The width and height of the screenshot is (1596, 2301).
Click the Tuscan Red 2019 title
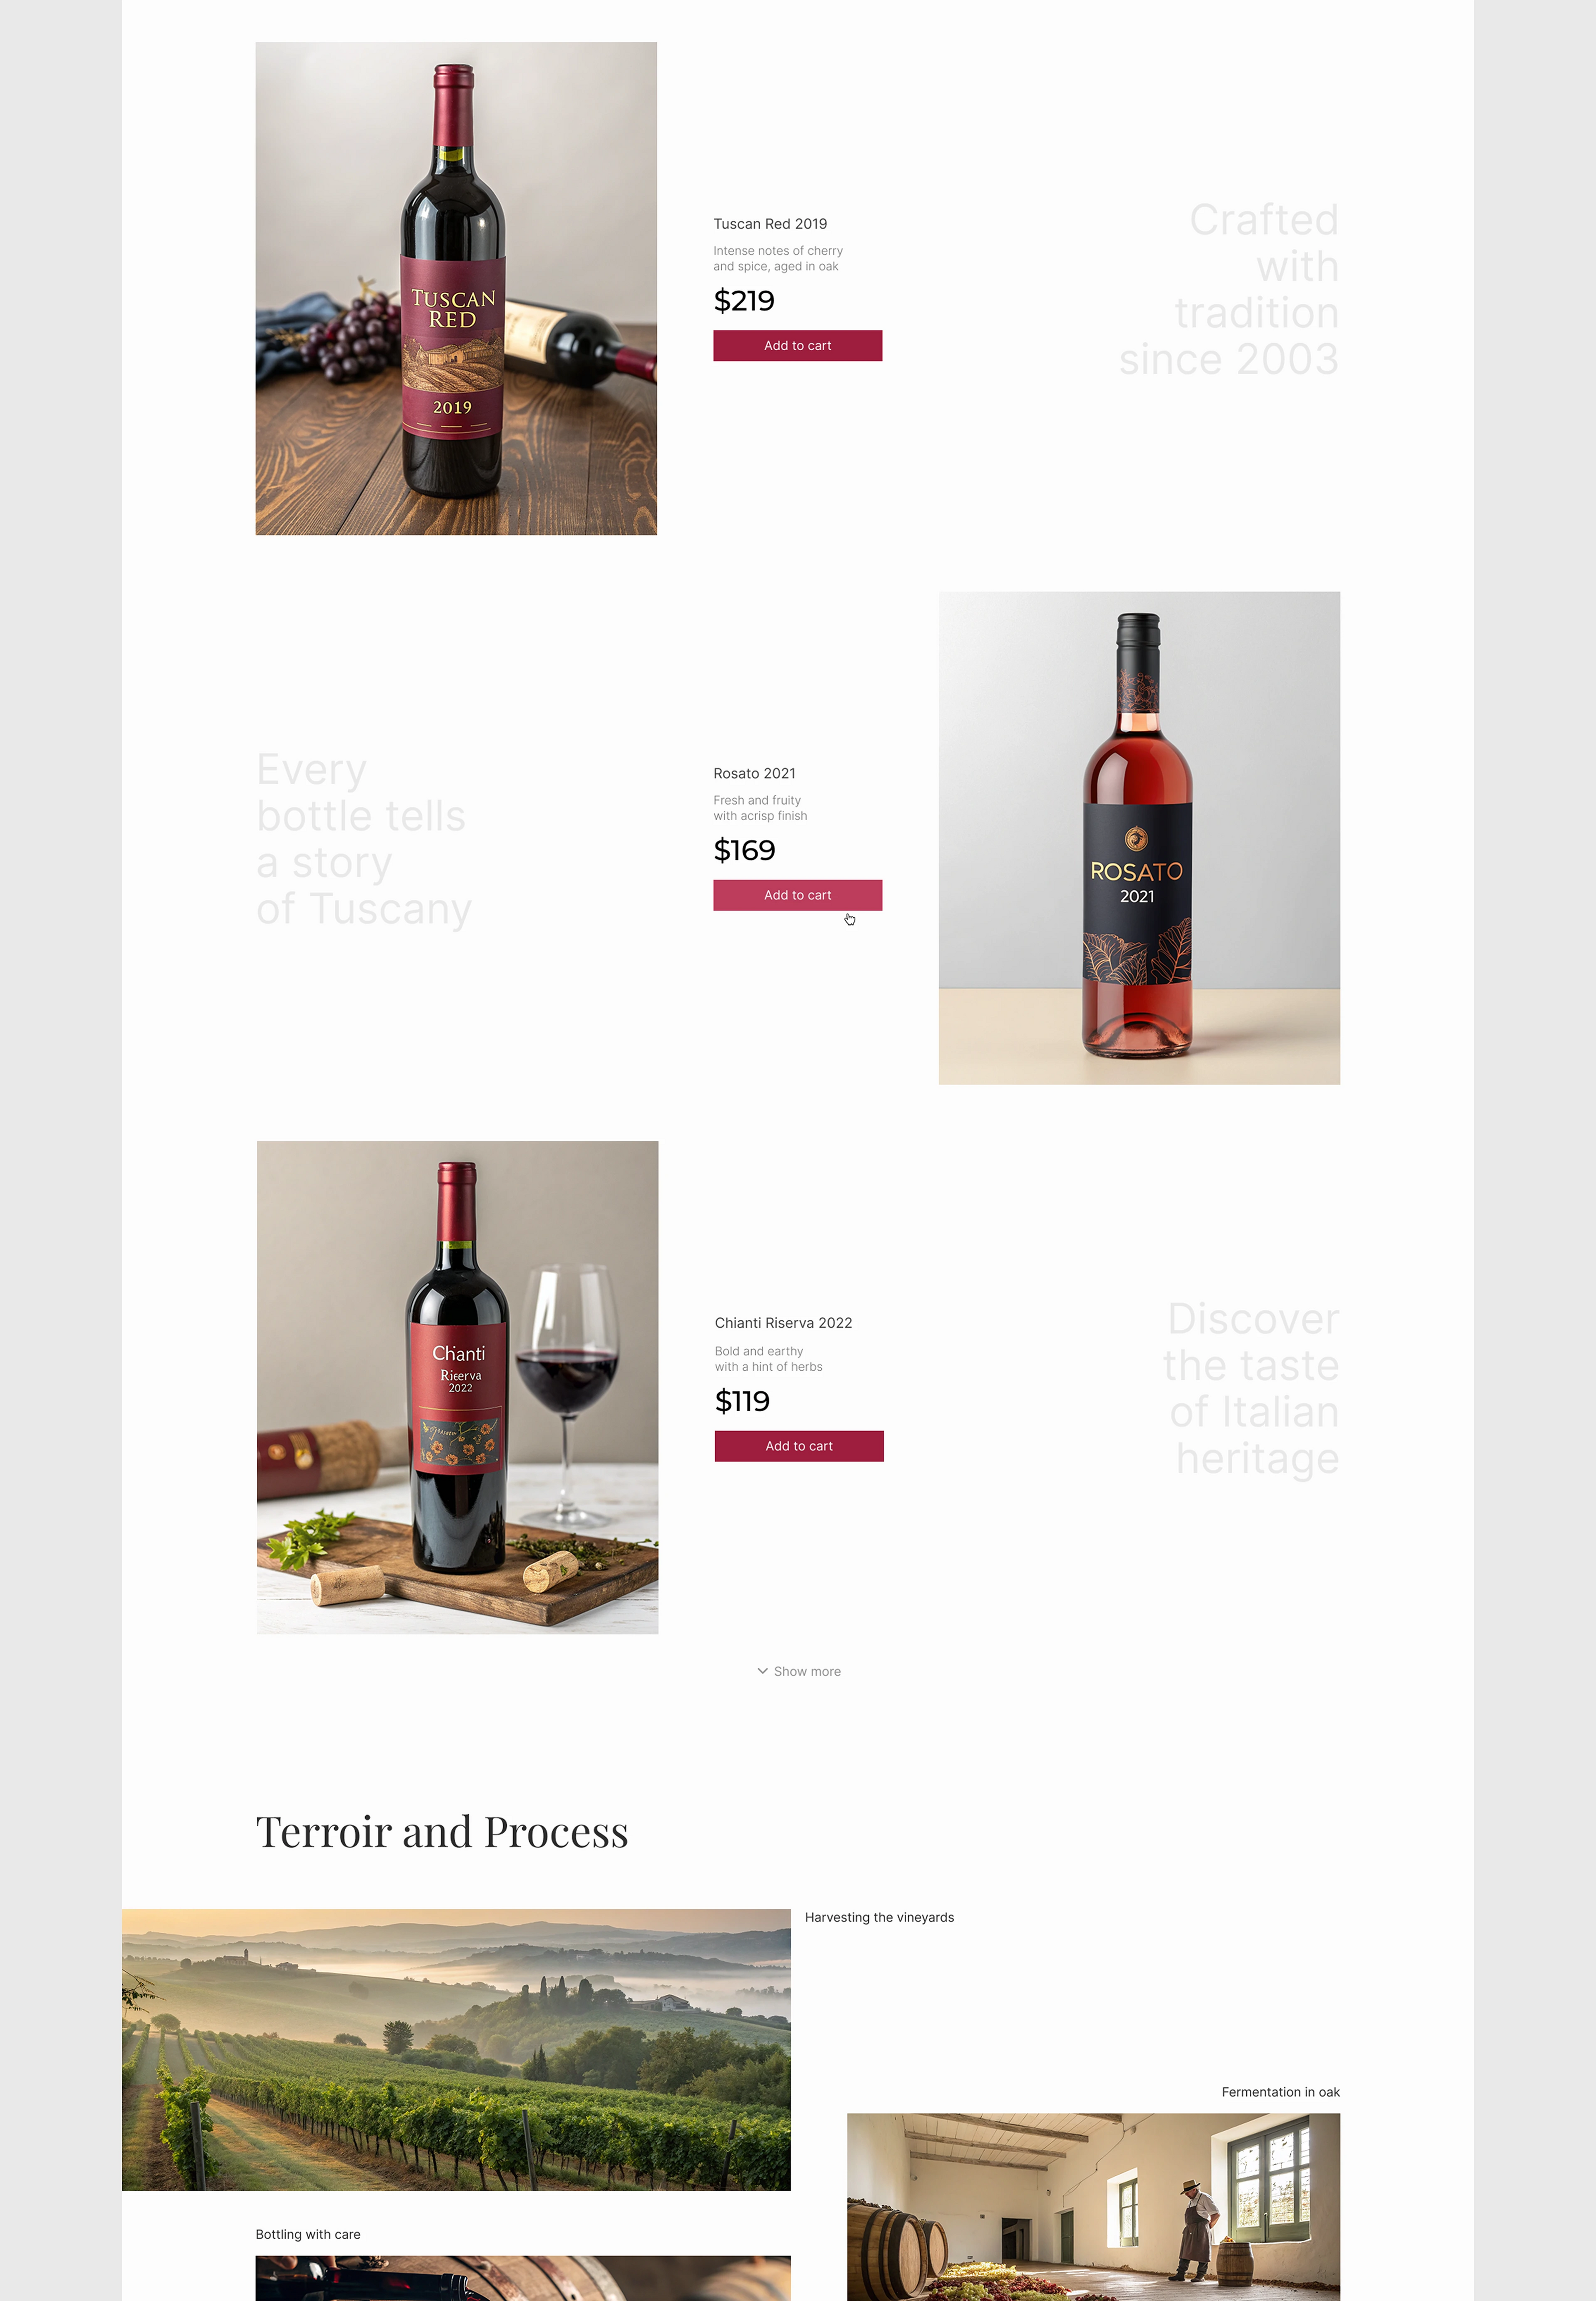coord(770,224)
